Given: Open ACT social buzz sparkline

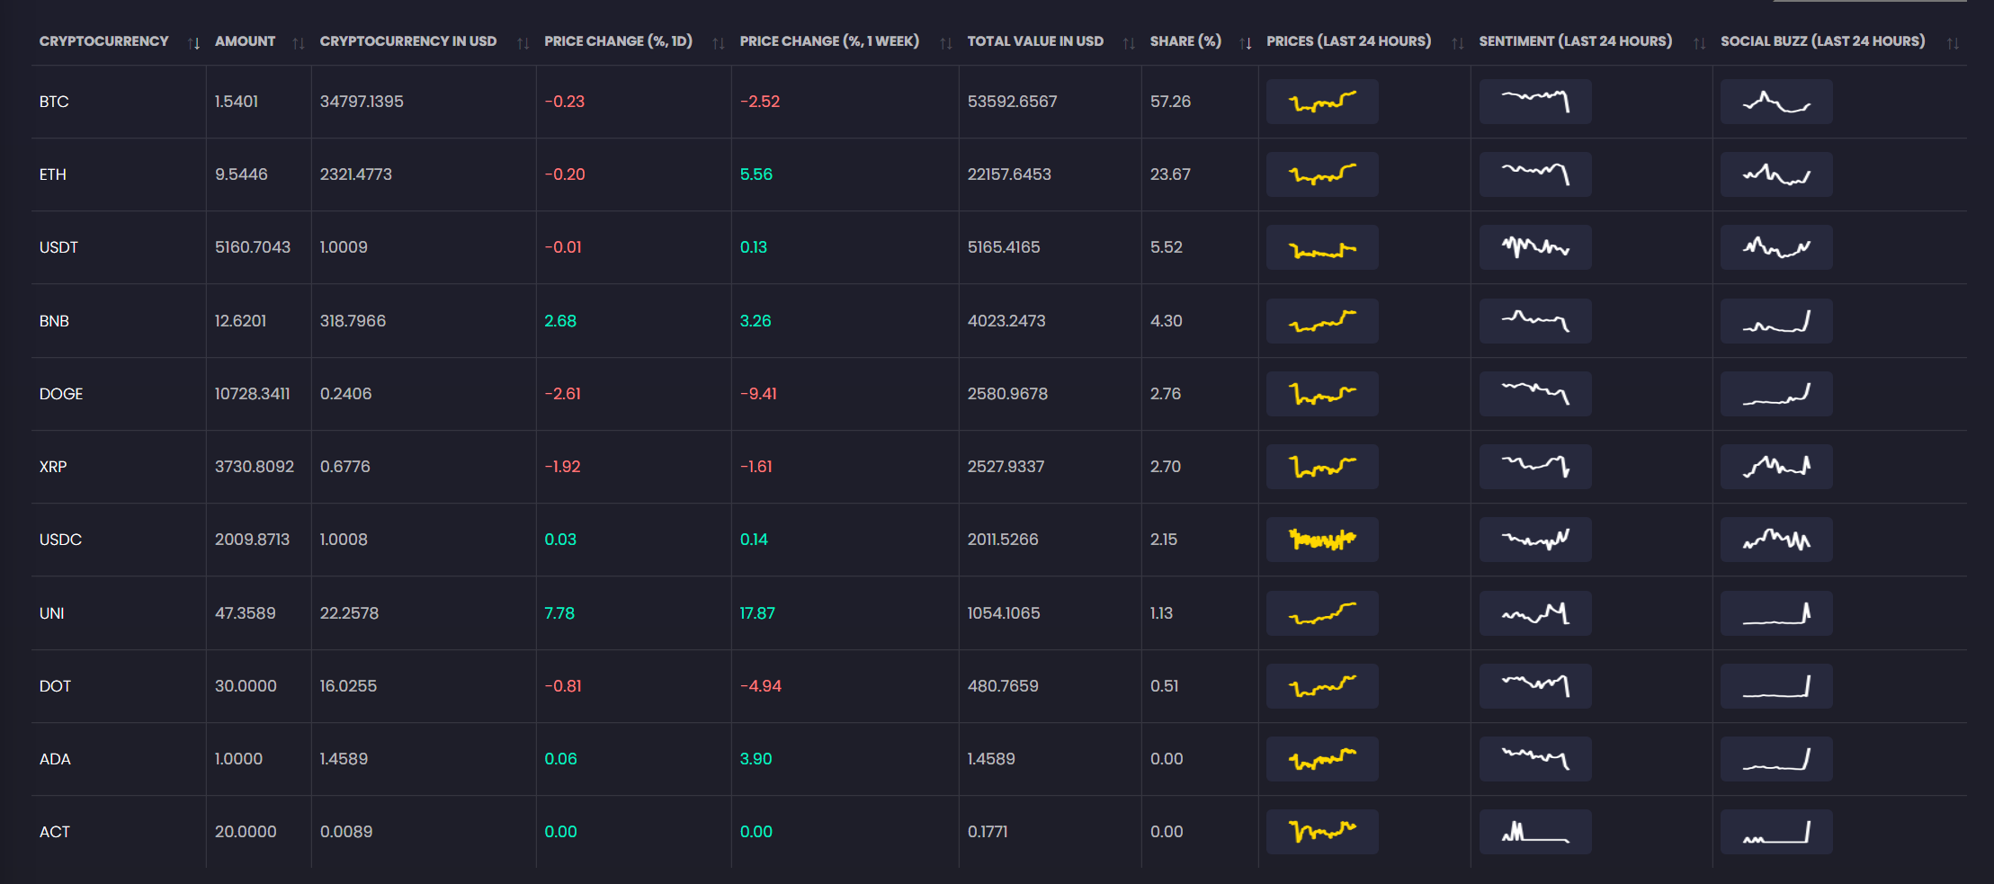Looking at the screenshot, I should (x=1776, y=832).
